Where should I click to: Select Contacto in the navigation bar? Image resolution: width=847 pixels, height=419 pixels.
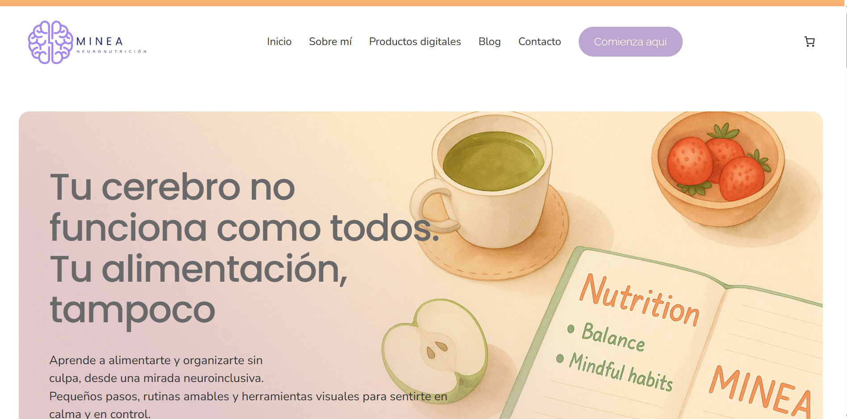[x=539, y=41]
